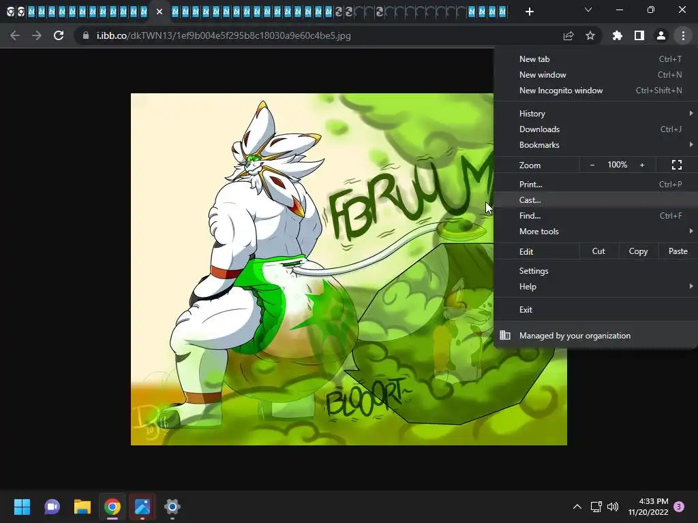
Task: Select New tab menu entry
Action: pos(596,59)
